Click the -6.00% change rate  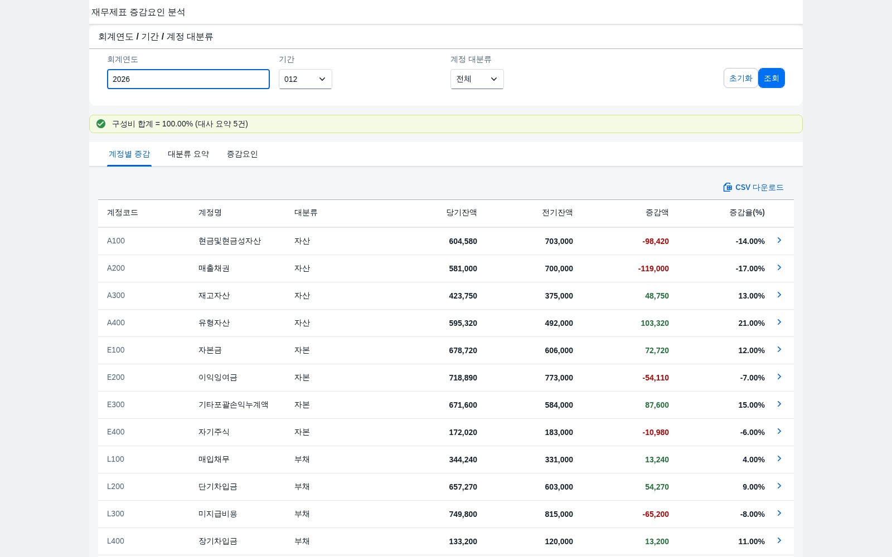(753, 432)
